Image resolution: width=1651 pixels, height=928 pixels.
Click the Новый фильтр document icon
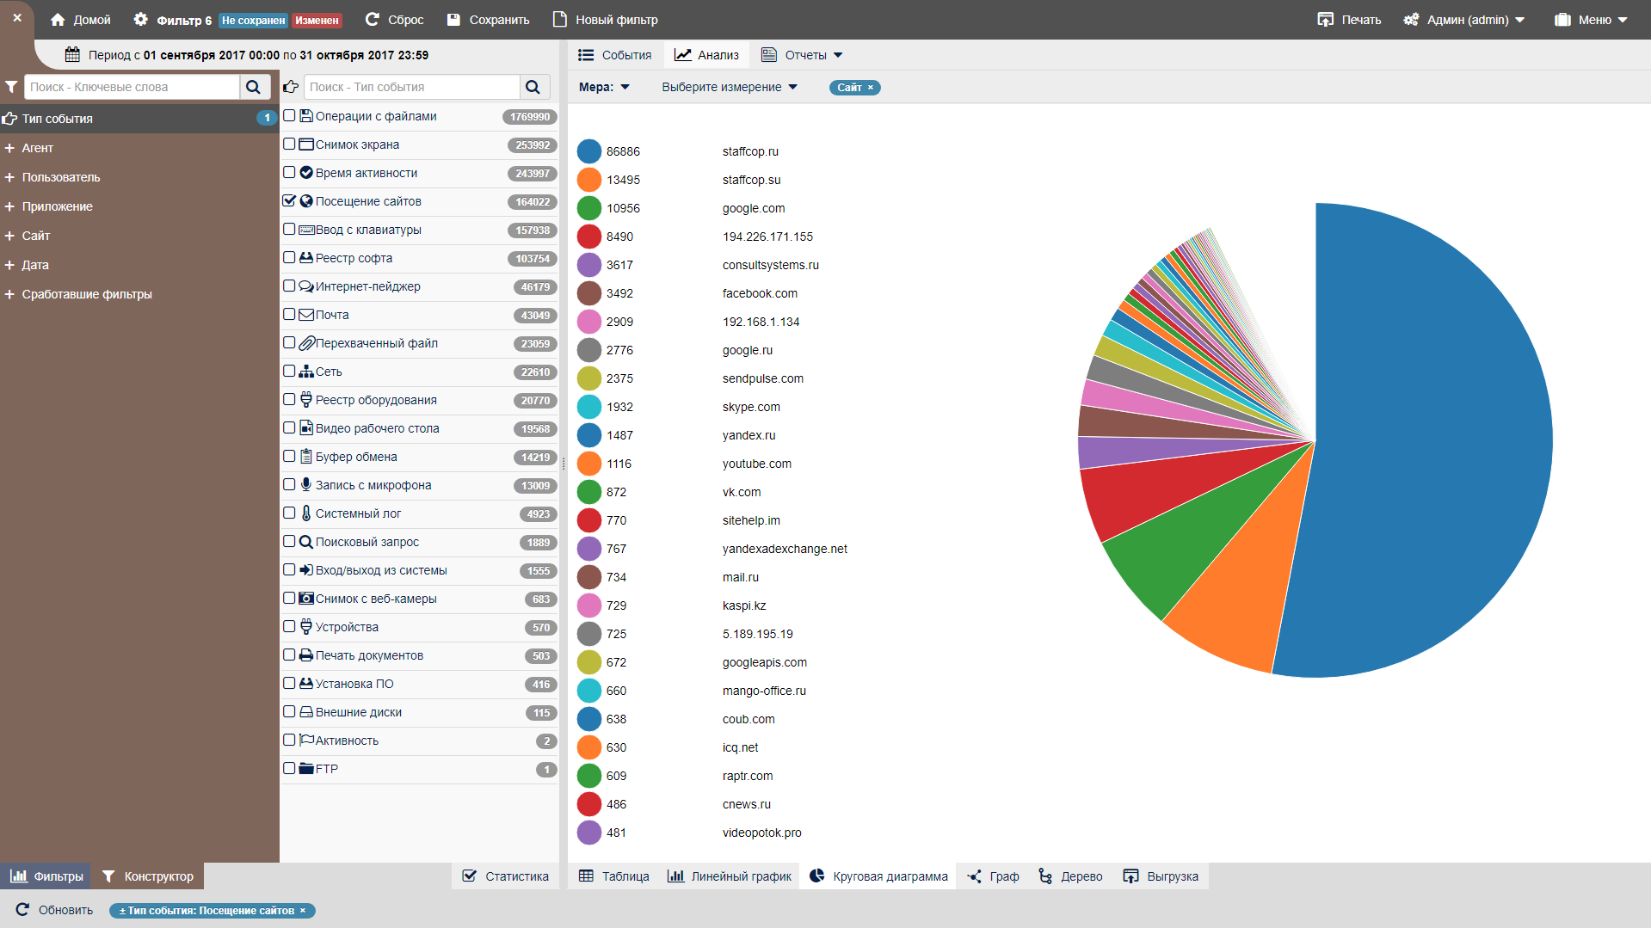tap(560, 20)
